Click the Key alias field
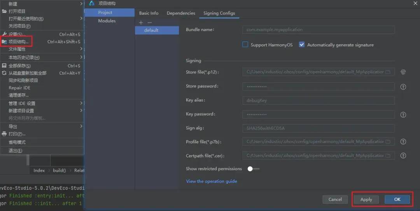Viewport: 420px width, 211px height. [318, 100]
